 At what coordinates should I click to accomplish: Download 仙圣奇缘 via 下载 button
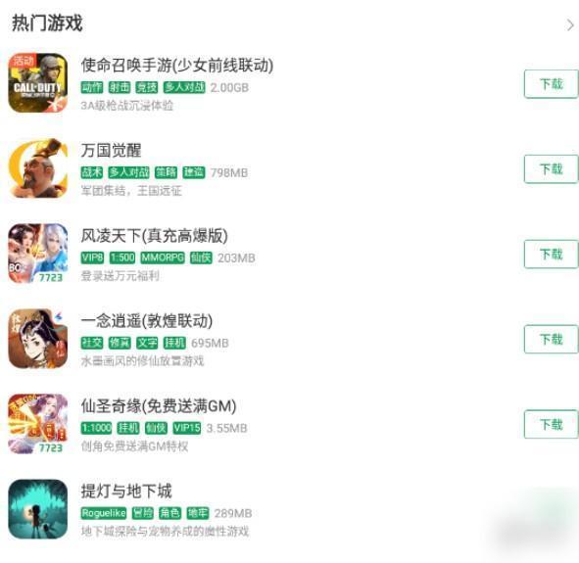(x=551, y=424)
